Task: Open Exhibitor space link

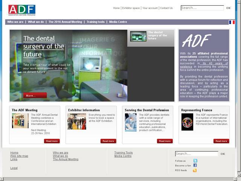Action: point(131,8)
